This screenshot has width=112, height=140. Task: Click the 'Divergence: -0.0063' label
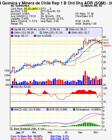pyautogui.click(x=88, y=109)
